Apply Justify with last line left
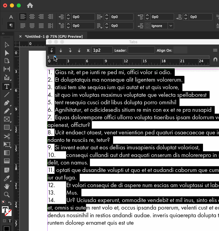The height and width of the screenshot is (231, 219). click(23, 26)
